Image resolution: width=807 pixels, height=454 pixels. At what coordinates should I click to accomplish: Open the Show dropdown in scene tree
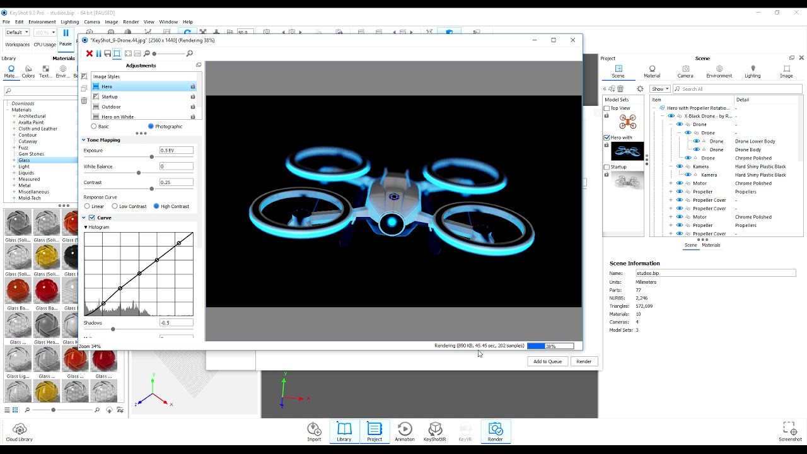click(x=660, y=89)
